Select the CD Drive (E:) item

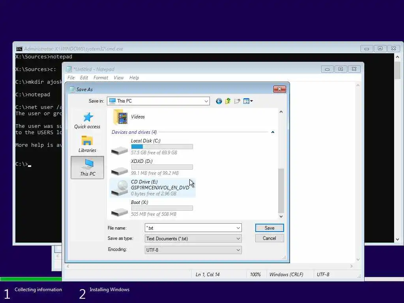tap(152, 188)
